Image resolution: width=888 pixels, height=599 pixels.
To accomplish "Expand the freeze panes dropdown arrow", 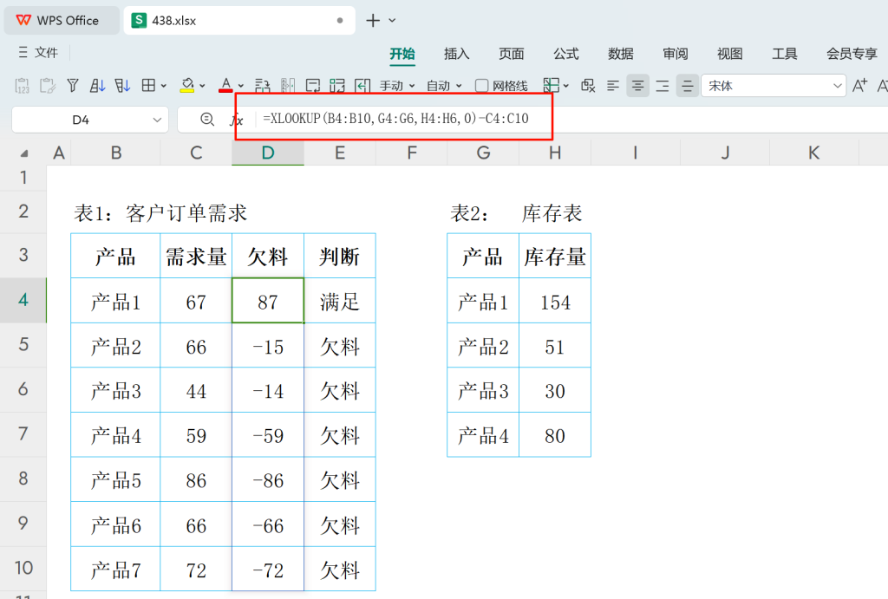I will click(566, 86).
